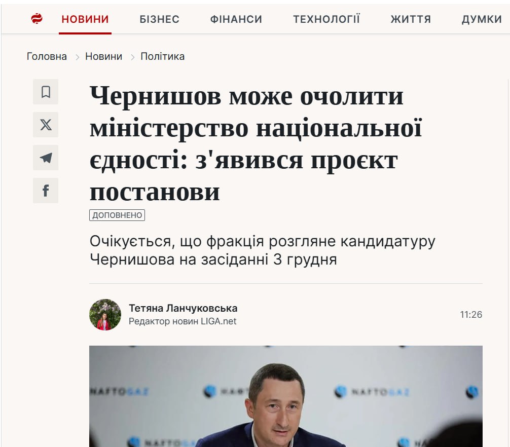Viewport: 510px width, 447px height.
Task: Click the author's round avatar photo
Action: pos(105,315)
